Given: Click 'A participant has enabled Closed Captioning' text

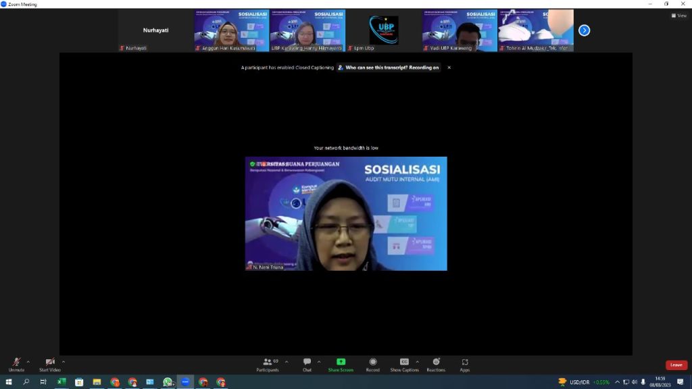Looking at the screenshot, I should coord(287,68).
